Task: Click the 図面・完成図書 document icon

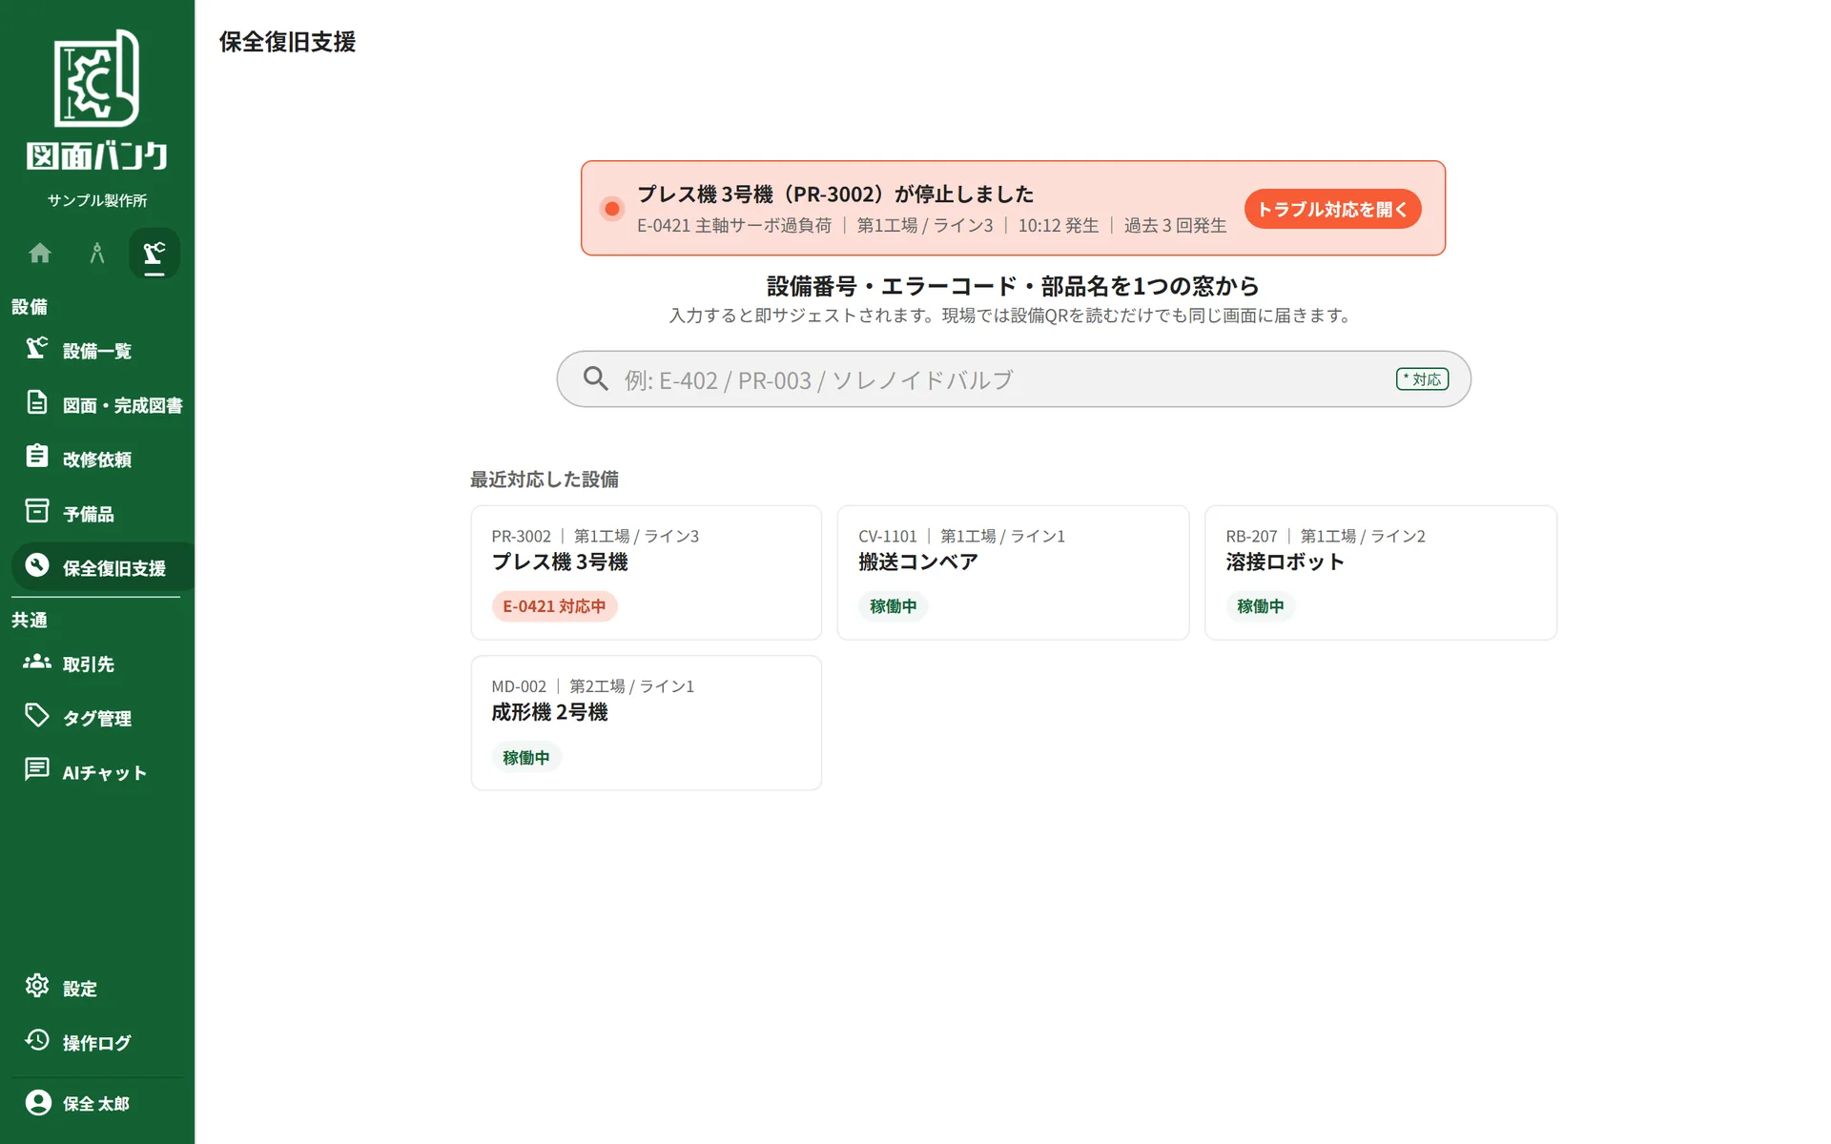Action: coord(37,403)
